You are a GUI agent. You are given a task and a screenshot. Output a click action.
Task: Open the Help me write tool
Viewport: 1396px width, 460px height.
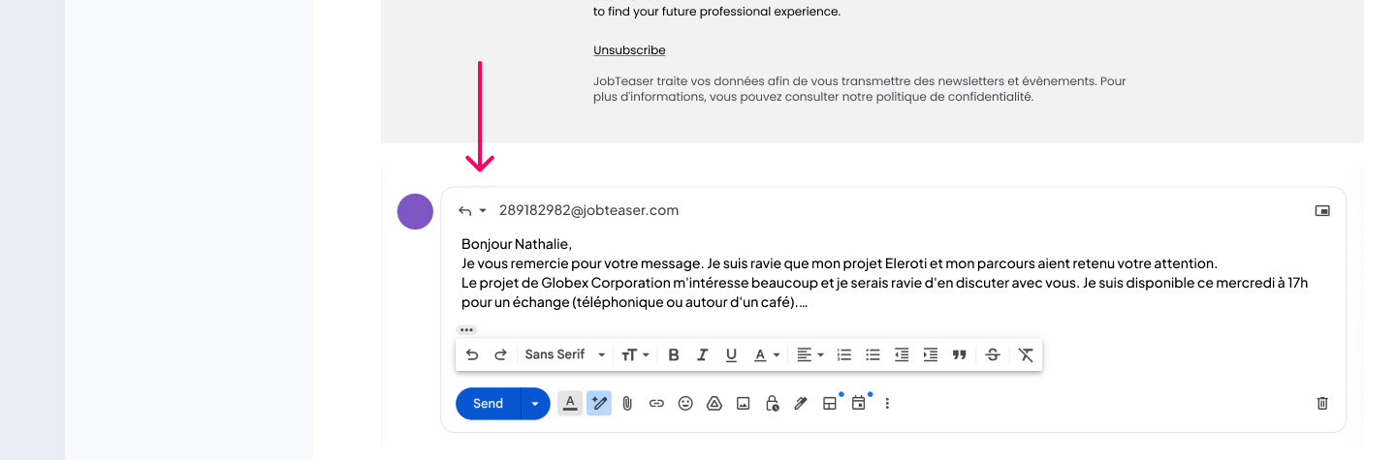coord(598,404)
